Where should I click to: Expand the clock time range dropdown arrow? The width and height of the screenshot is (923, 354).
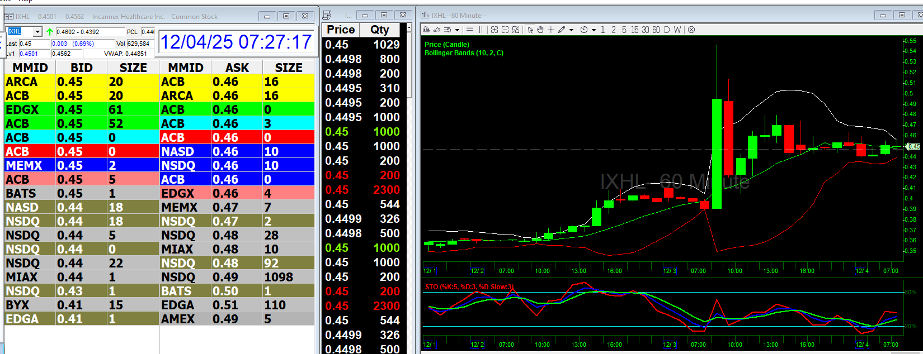[x=594, y=30]
